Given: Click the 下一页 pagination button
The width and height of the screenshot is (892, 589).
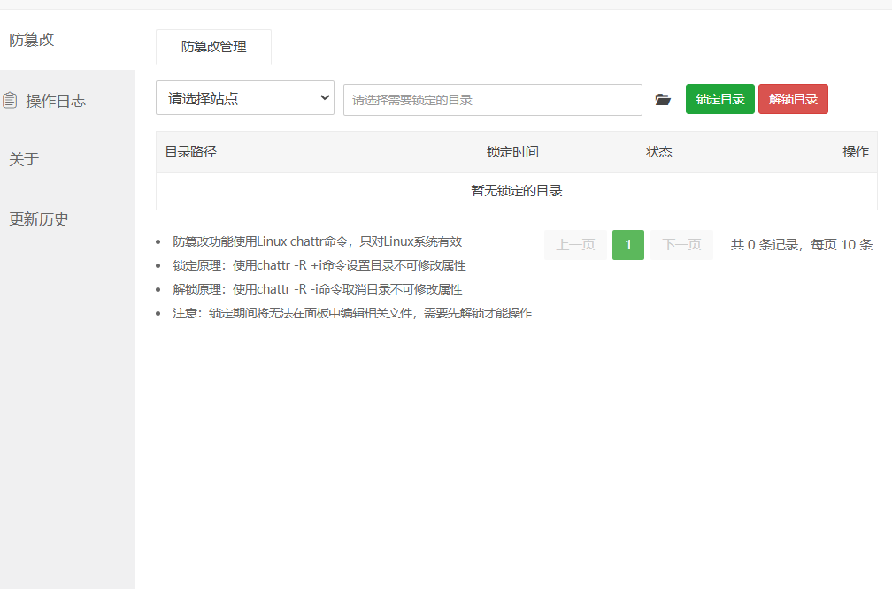Looking at the screenshot, I should (x=681, y=245).
